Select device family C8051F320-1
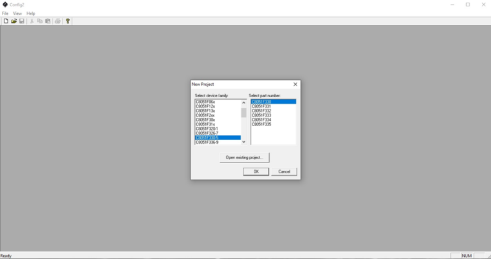 207,129
